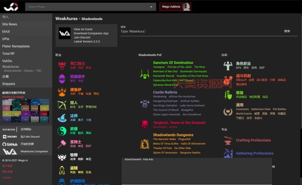Open Site News in the sidebar

pos(9,24)
